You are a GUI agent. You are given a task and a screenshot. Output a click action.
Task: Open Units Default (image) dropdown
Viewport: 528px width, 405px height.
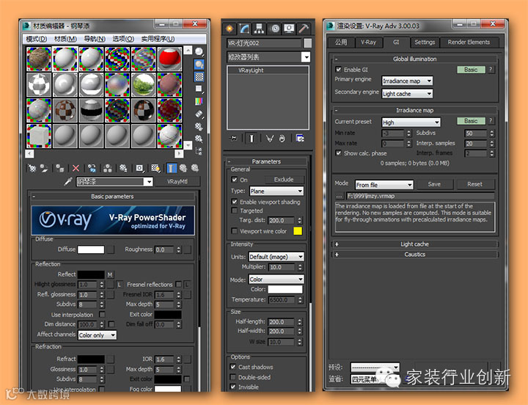click(276, 257)
